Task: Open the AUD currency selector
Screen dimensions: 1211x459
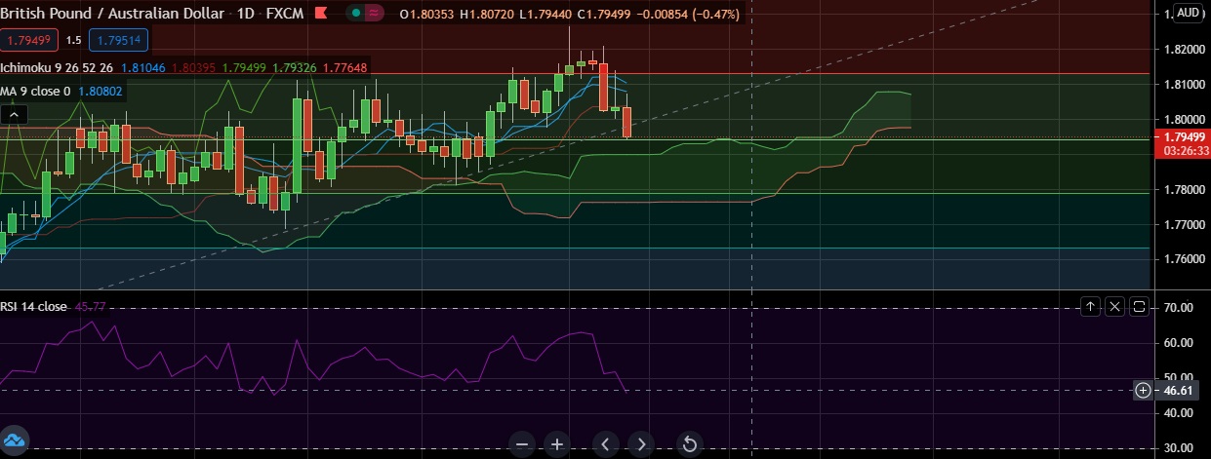Action: click(x=1188, y=13)
